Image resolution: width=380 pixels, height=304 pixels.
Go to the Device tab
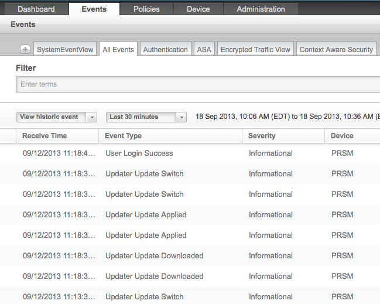(198, 9)
